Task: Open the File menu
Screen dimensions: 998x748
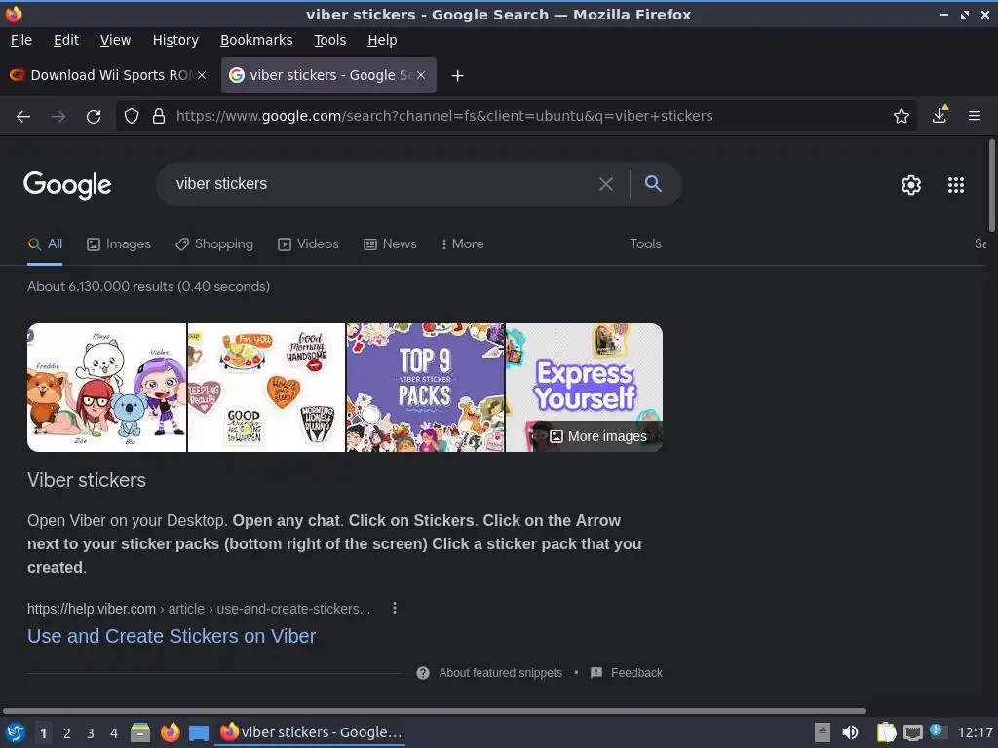Action: click(21, 40)
